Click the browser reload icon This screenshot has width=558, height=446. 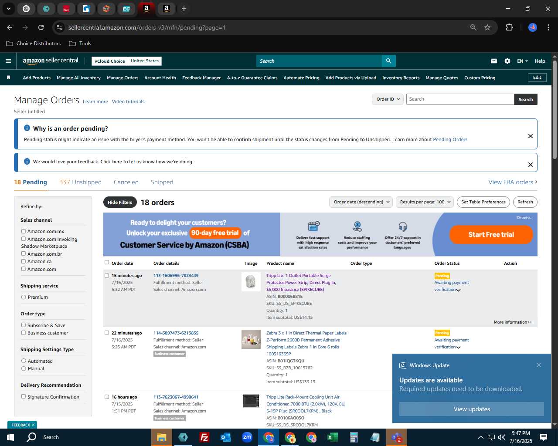(41, 27)
